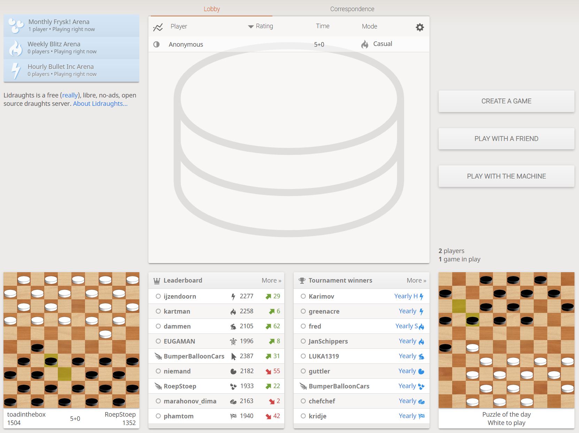
Task: Open the 2 players link
Action: (x=451, y=251)
